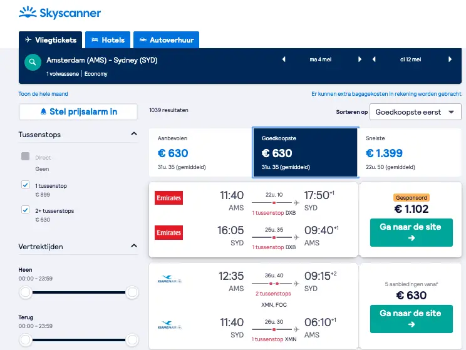Click the Xiamen Air logo on outbound flight

(169, 279)
